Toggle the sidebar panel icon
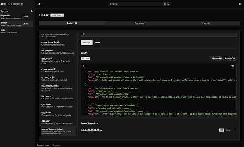Screen dimensions: 244x147 tap(39, 4)
